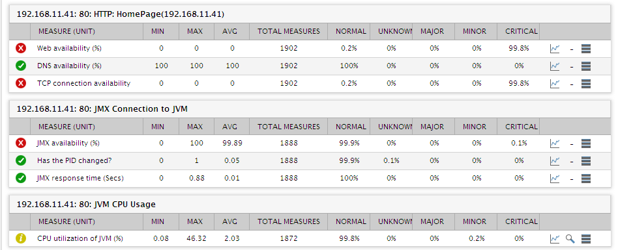Click yellow info status icon for CPU utilization
The height and width of the screenshot is (250, 618).
[21, 238]
